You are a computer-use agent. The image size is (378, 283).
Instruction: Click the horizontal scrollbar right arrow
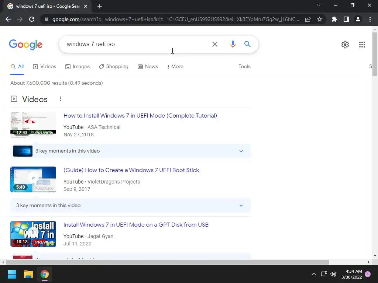369,262
